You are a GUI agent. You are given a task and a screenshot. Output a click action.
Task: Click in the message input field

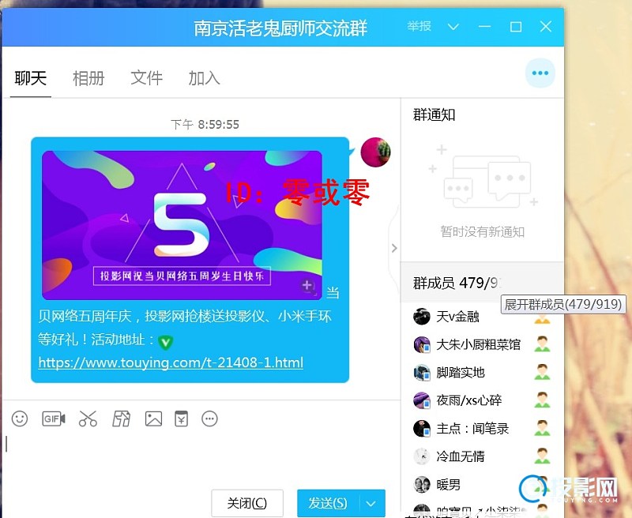click(x=201, y=457)
